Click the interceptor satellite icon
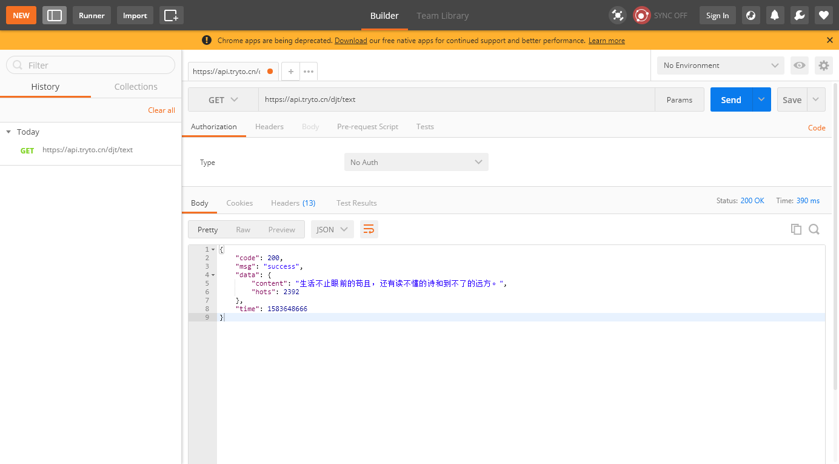 pos(618,15)
